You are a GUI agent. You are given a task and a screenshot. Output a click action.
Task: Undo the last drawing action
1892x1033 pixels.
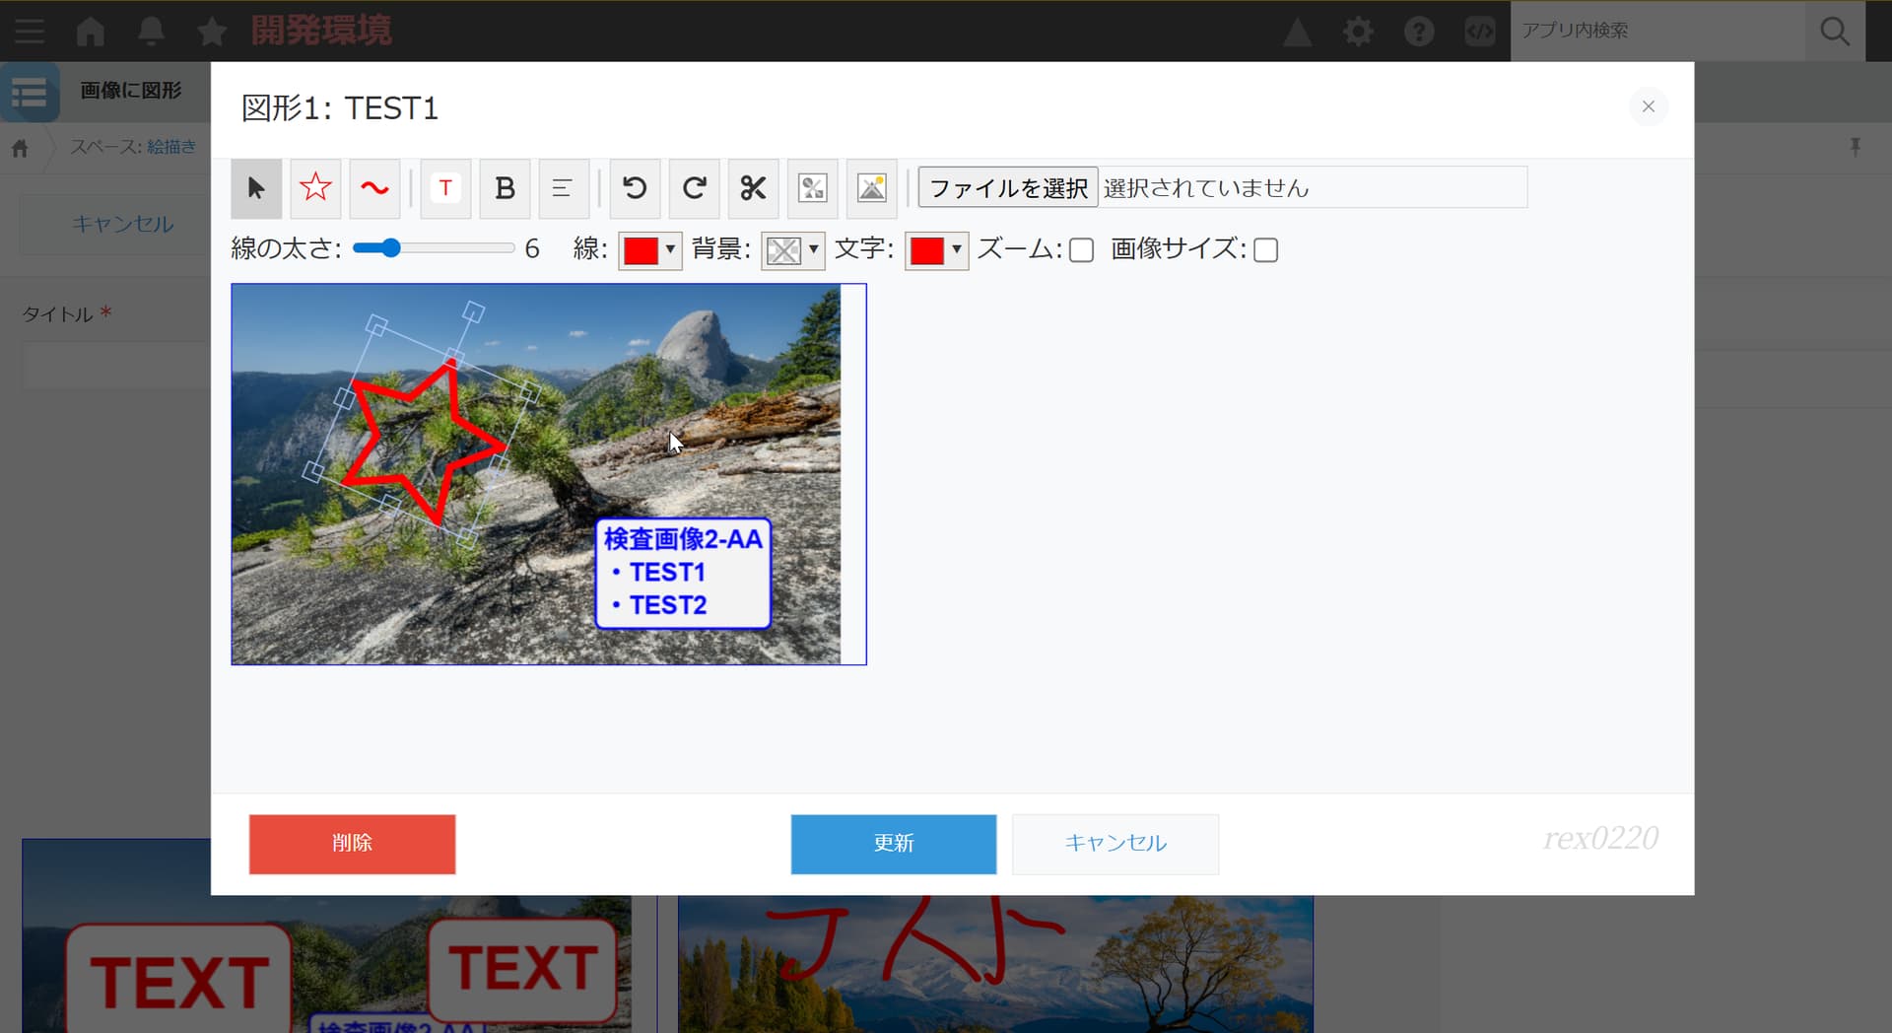pos(635,188)
